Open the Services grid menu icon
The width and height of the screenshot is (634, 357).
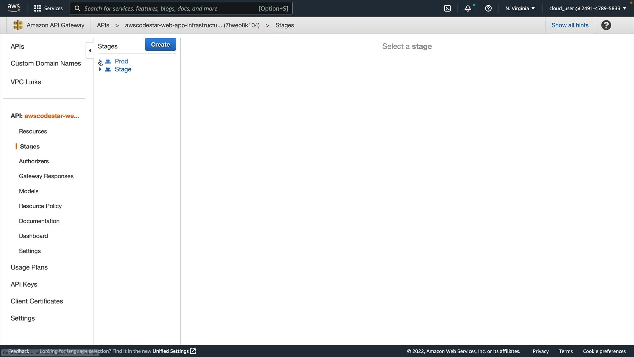pyautogui.click(x=38, y=8)
